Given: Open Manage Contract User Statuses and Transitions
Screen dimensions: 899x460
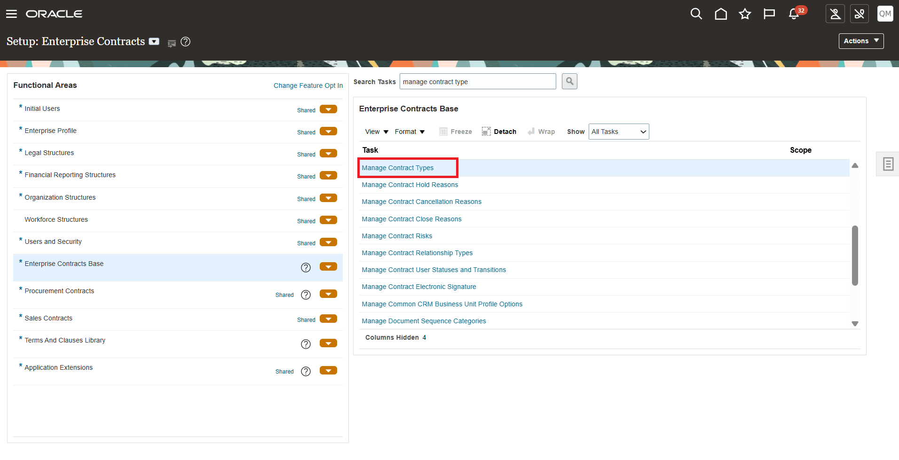Looking at the screenshot, I should pyautogui.click(x=434, y=270).
